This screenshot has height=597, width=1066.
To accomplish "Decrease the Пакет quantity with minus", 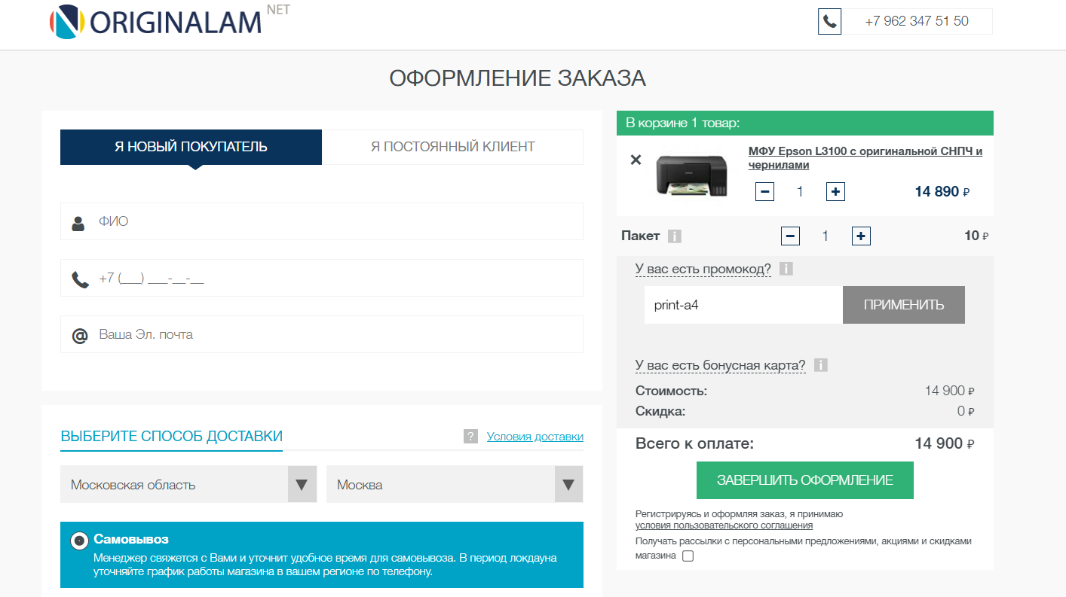I will [x=790, y=236].
